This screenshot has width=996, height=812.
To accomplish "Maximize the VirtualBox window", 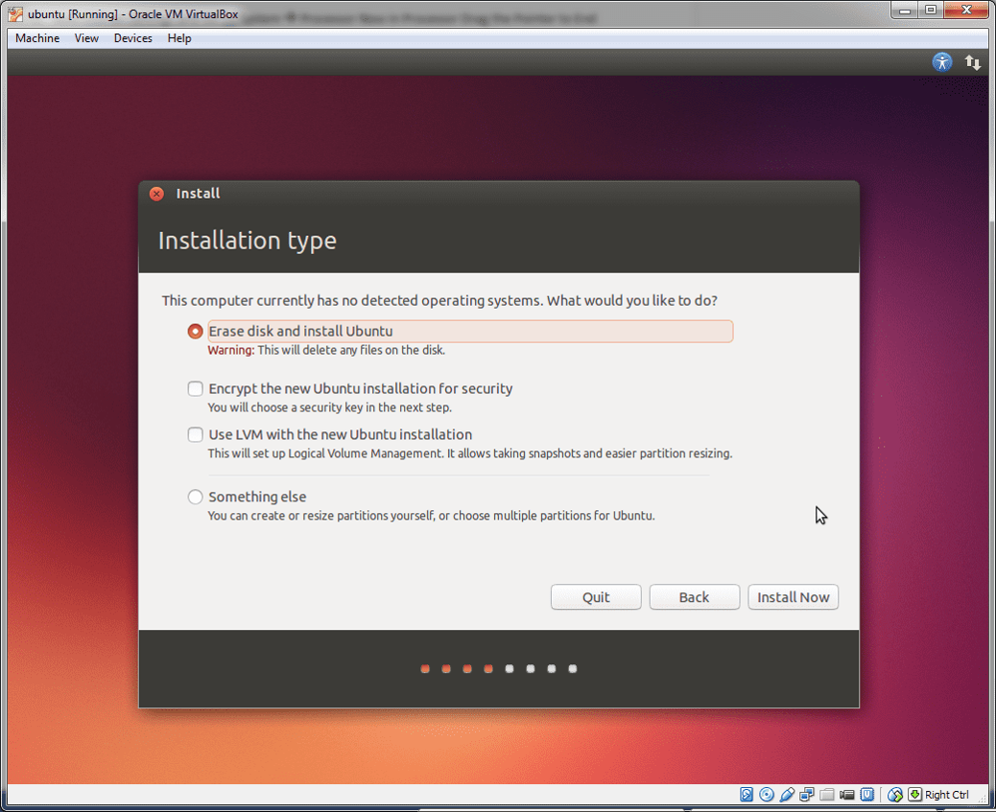I will [931, 11].
